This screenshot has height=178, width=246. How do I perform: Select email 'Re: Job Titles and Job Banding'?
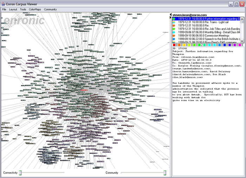click(206, 29)
